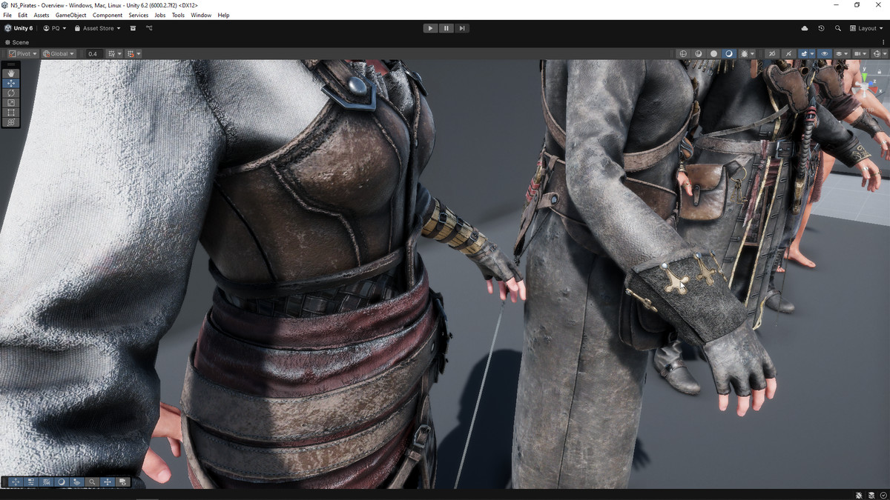Viewport: 890px width, 500px height.
Task: Open Undo History clock icon
Action: tap(821, 28)
